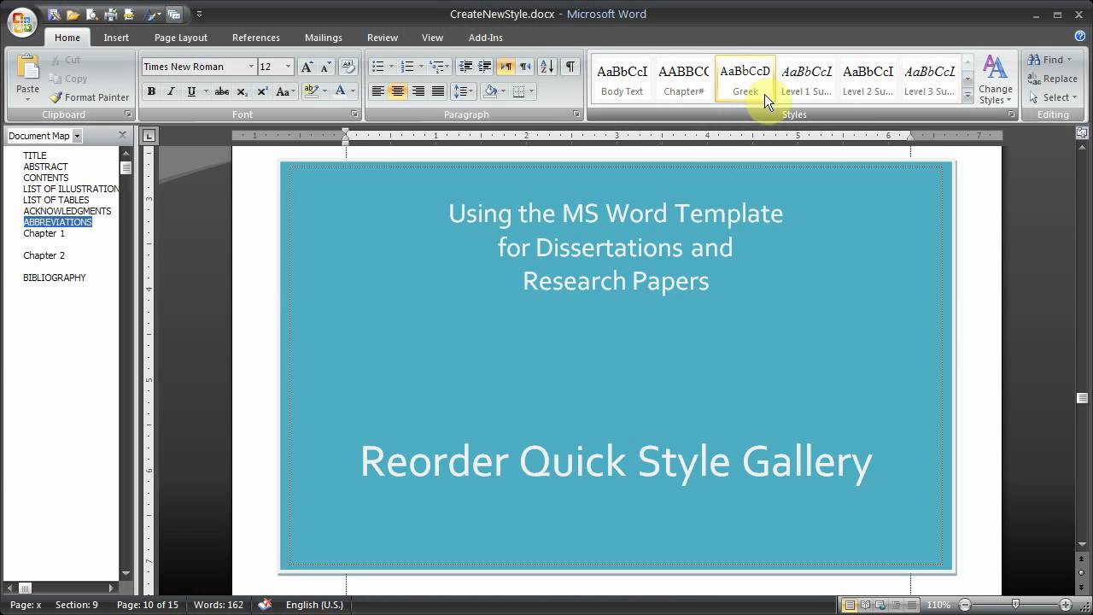This screenshot has width=1093, height=615.
Task: Open the Styles pane dialog launcher
Action: [1011, 114]
